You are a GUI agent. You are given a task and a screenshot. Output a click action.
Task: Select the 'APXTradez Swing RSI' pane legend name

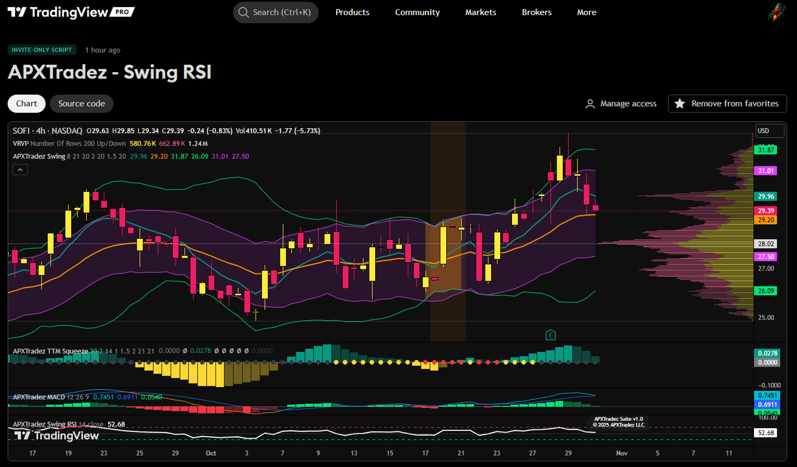point(45,424)
